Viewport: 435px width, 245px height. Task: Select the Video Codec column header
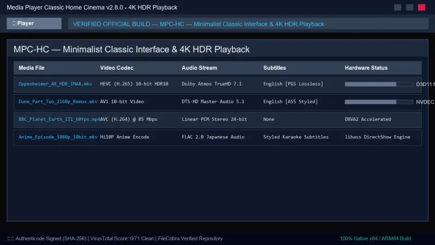click(117, 68)
